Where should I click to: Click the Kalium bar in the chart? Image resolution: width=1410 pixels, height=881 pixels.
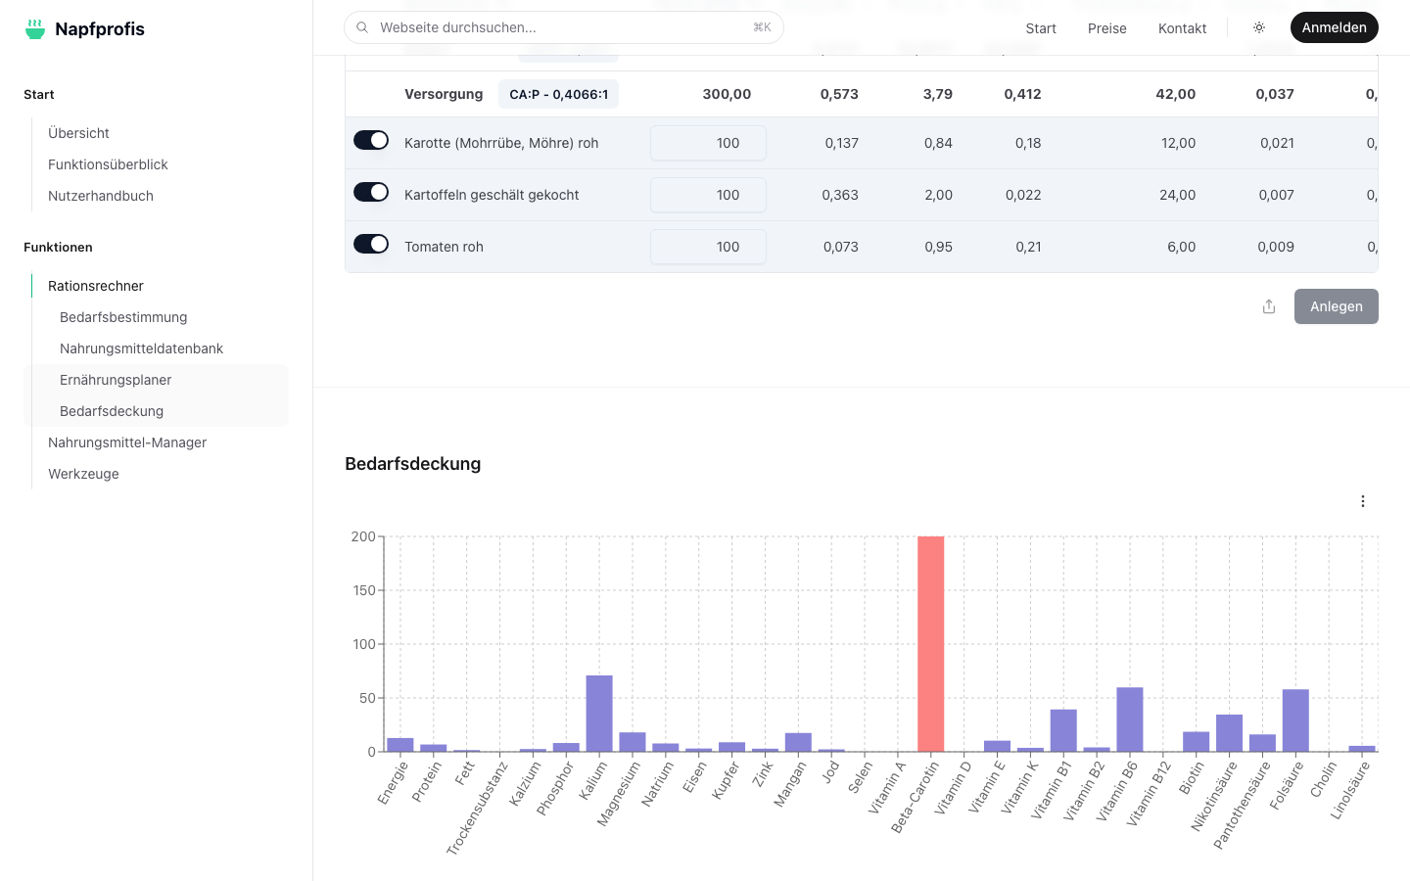[599, 714]
